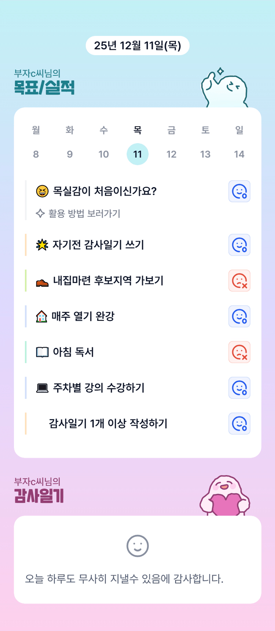Toggle status face for 자기전 감사일기 쓰기

(239, 245)
